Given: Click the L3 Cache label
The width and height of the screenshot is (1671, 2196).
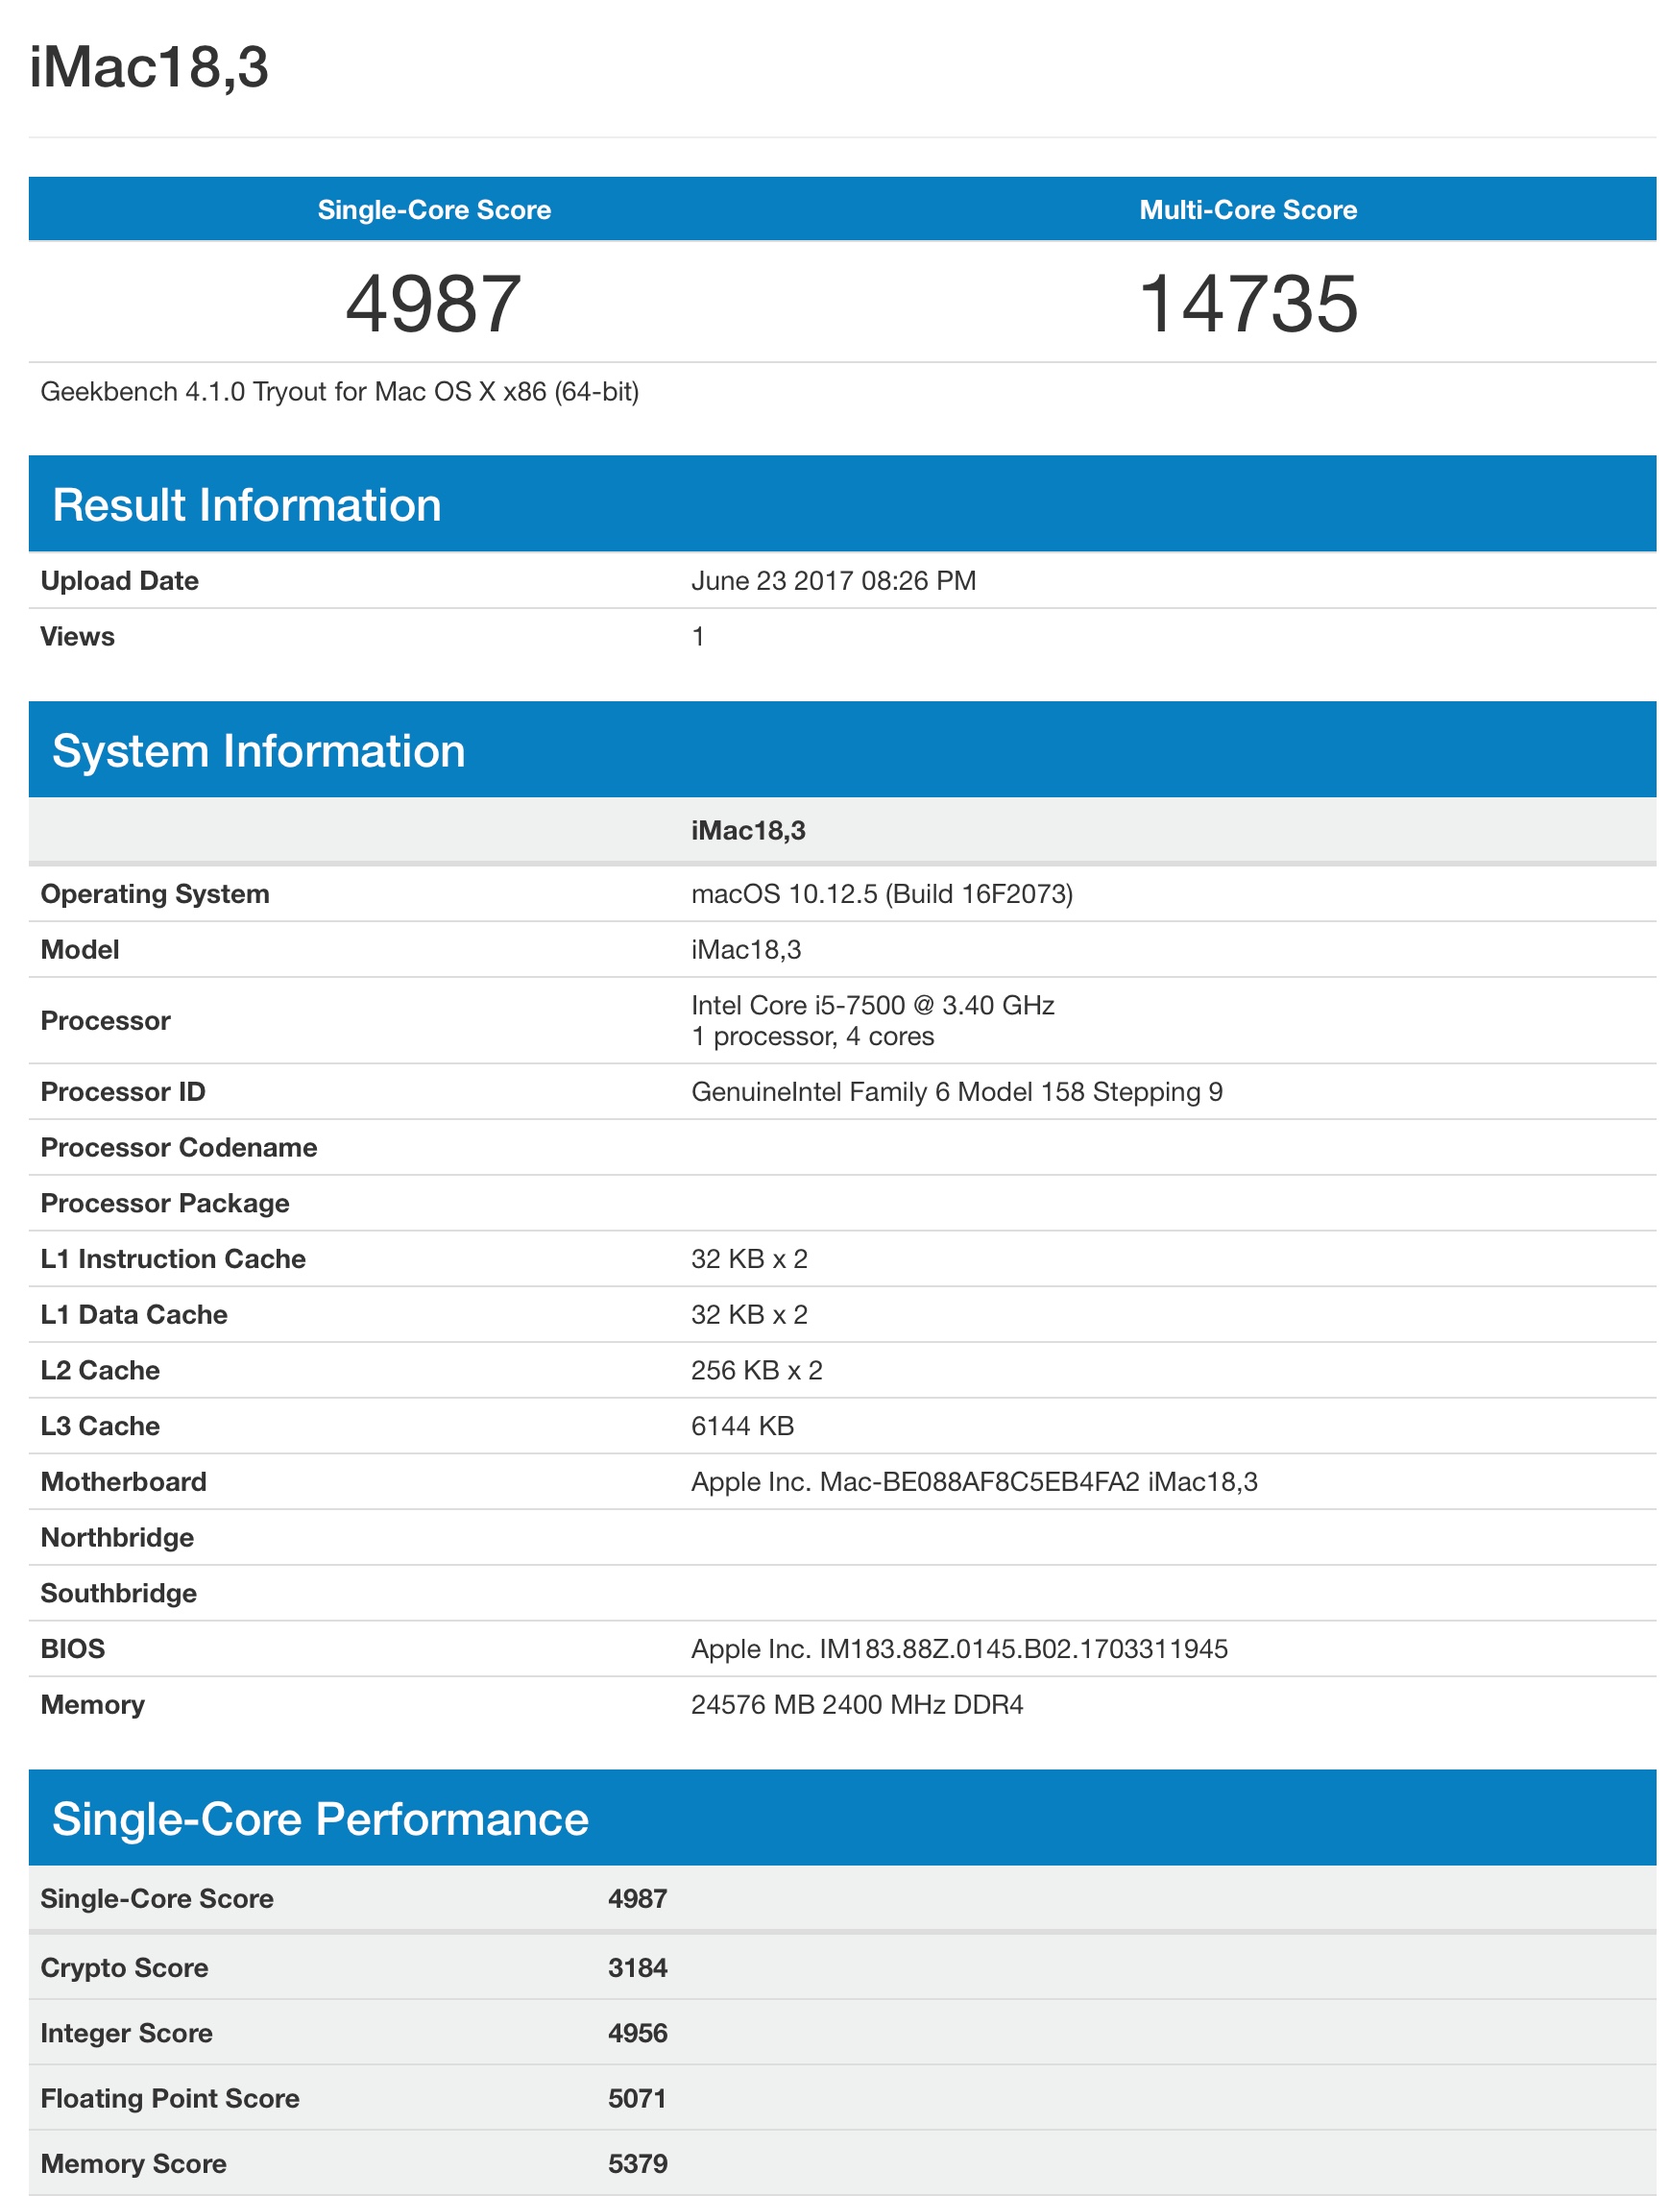Looking at the screenshot, I should 101,1427.
